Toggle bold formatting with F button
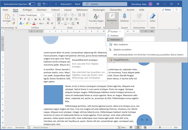The image size is (188, 130). (21, 19)
